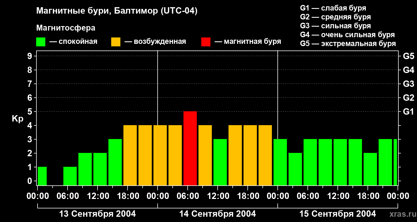Click the orange 'возбужденная' legend swatch
Image resolution: width=417 pixels, height=222 pixels.
[116, 42]
